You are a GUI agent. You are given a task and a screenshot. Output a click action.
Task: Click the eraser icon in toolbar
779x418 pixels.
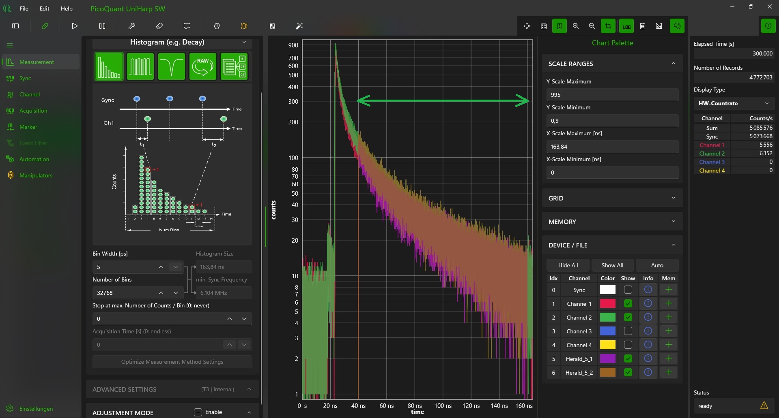159,26
